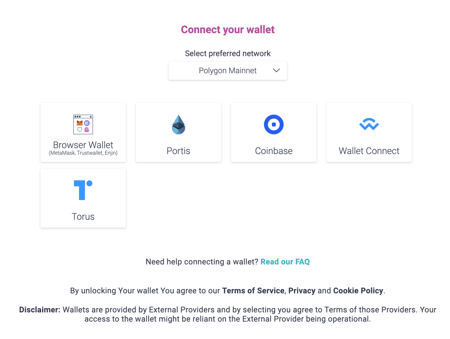Screen dimensions: 450x339
Task: Click the Polygon Mainnet selected value text
Action: coord(228,71)
